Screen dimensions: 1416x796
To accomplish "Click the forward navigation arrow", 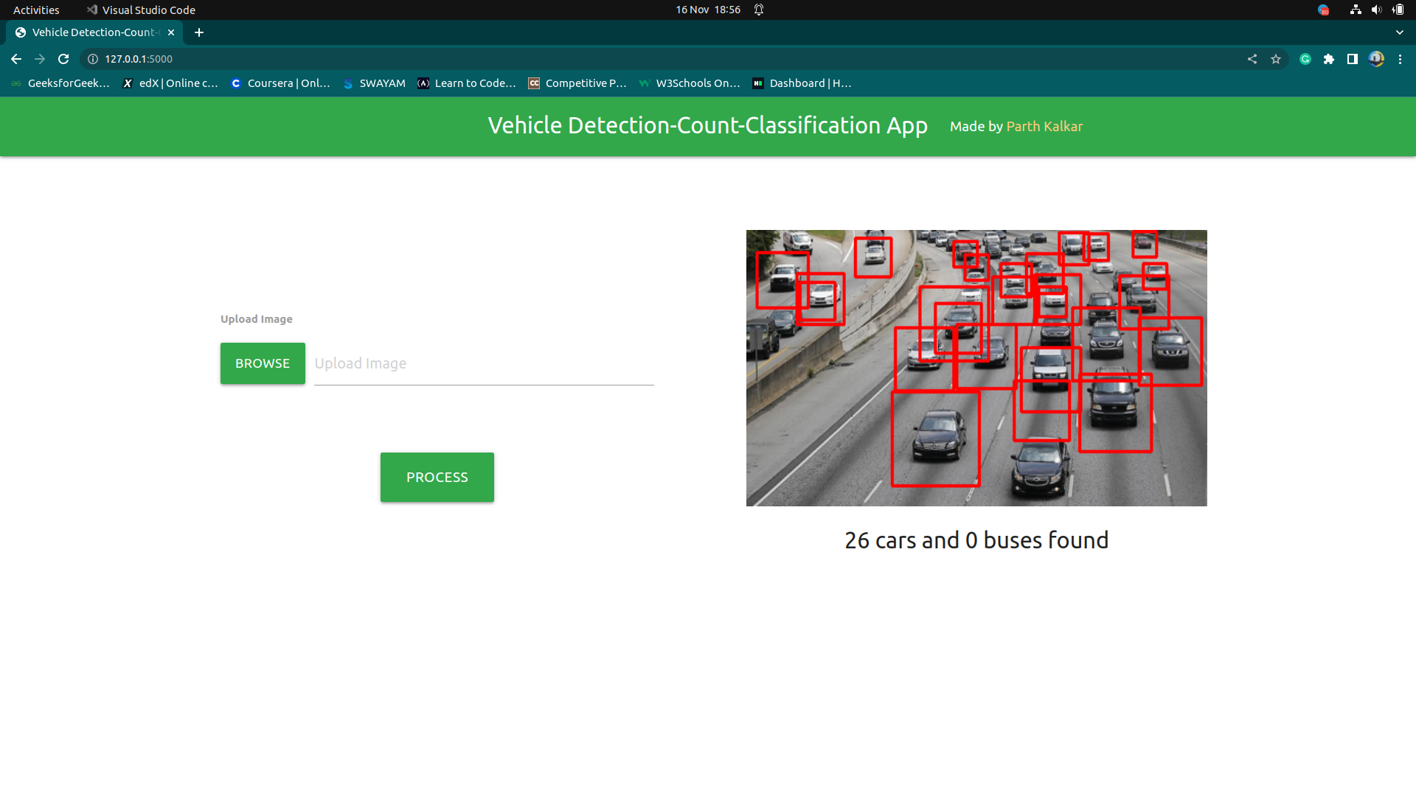I will [39, 59].
